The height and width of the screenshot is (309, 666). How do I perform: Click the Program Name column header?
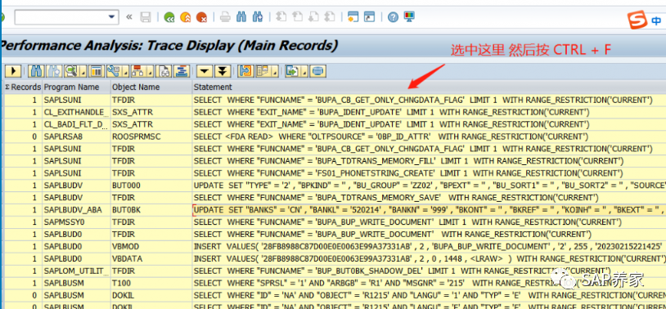click(x=76, y=87)
